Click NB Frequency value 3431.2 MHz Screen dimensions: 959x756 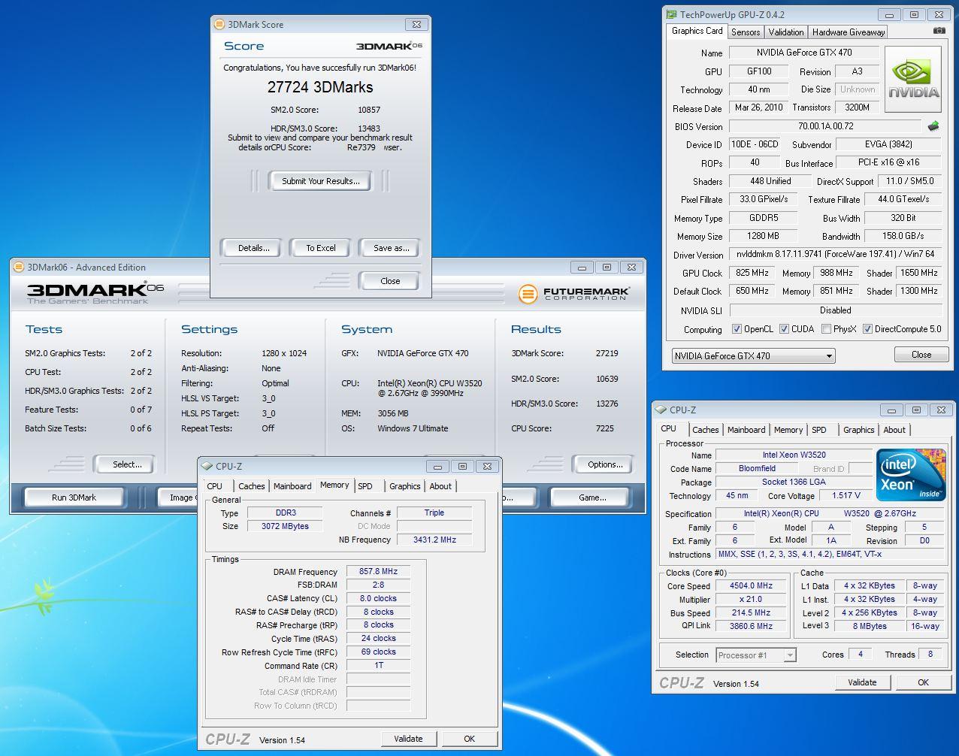[434, 540]
